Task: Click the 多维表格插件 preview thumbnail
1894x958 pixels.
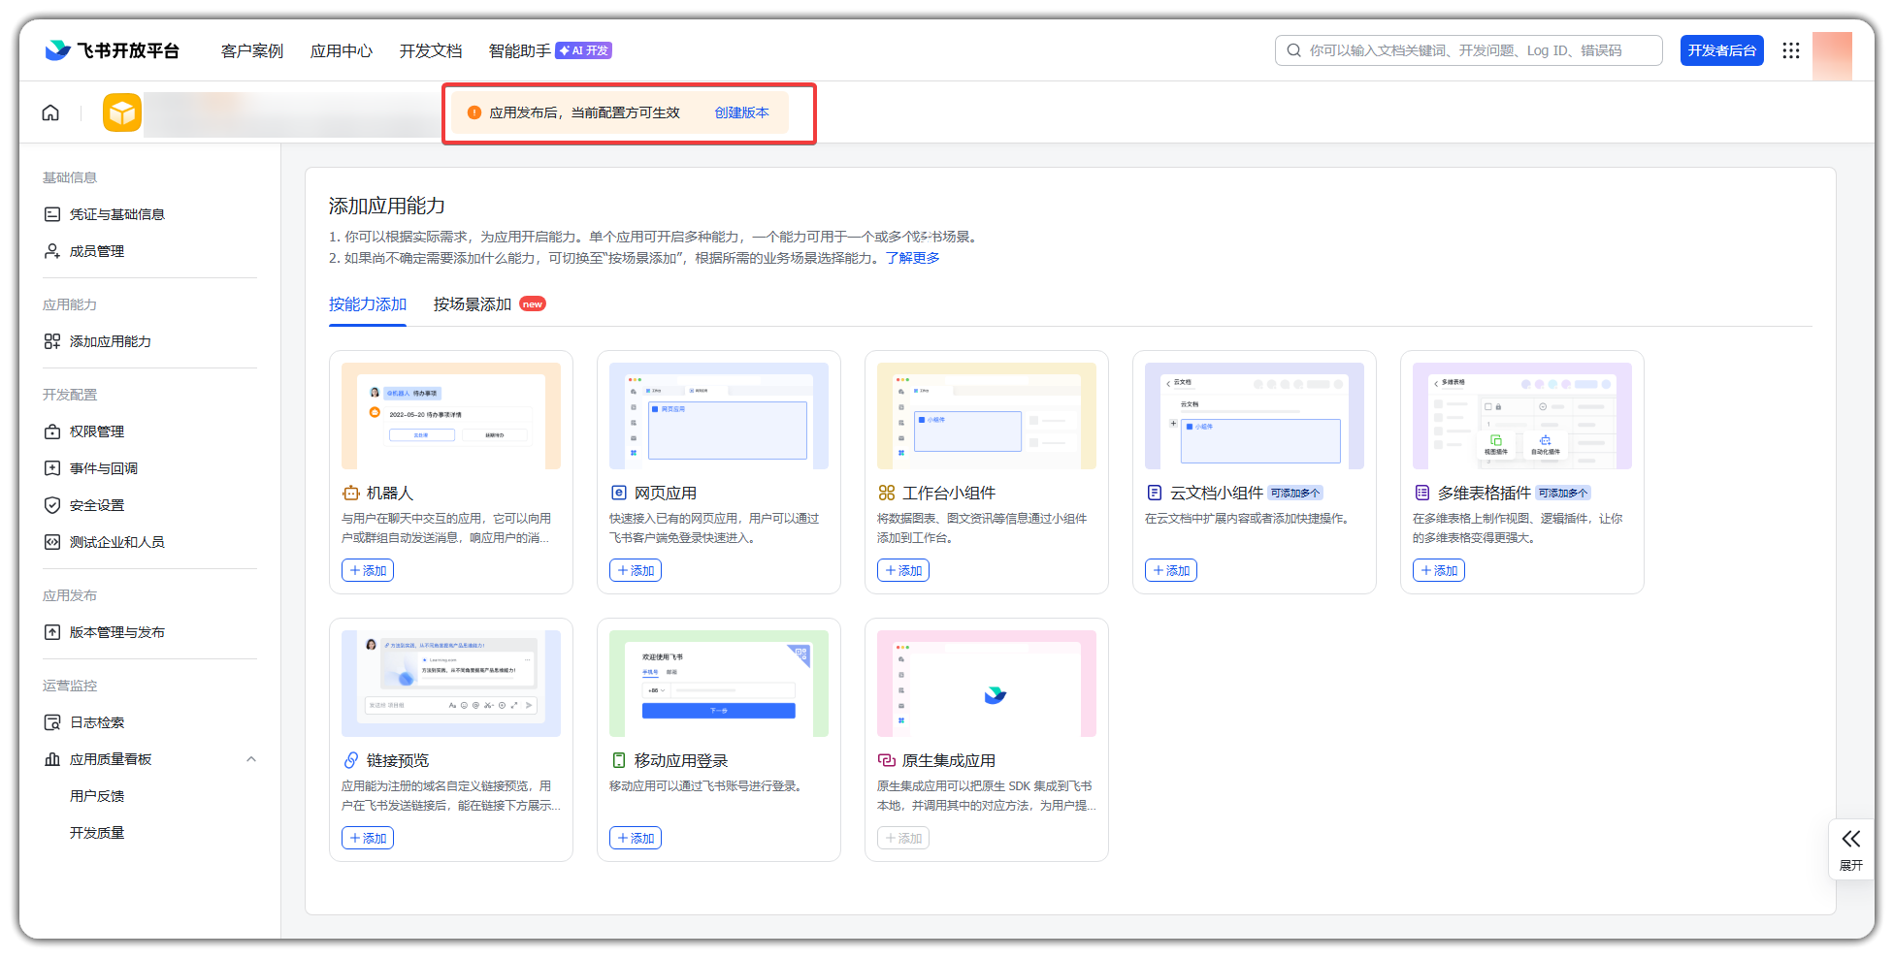Action: click(x=1521, y=415)
